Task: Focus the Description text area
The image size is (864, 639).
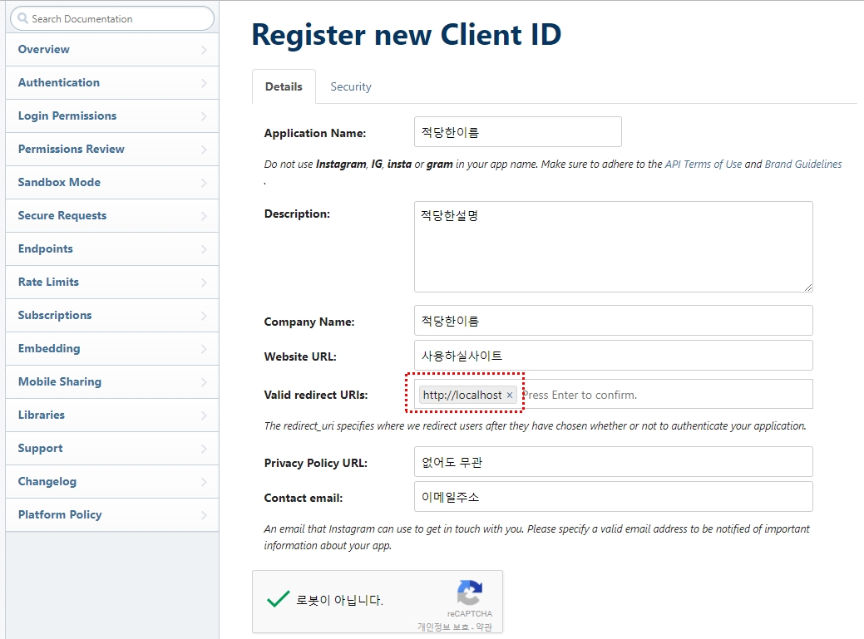Action: 613,246
